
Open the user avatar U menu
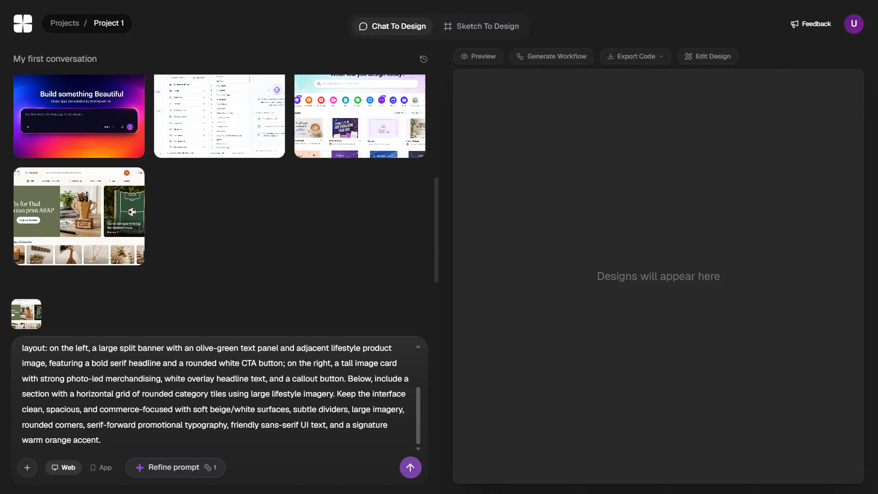[x=854, y=24]
